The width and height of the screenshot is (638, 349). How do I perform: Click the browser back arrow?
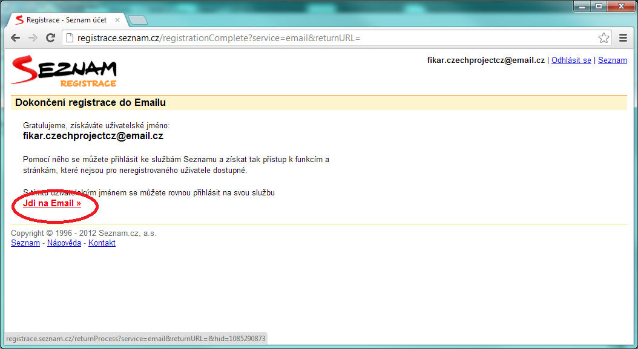16,38
